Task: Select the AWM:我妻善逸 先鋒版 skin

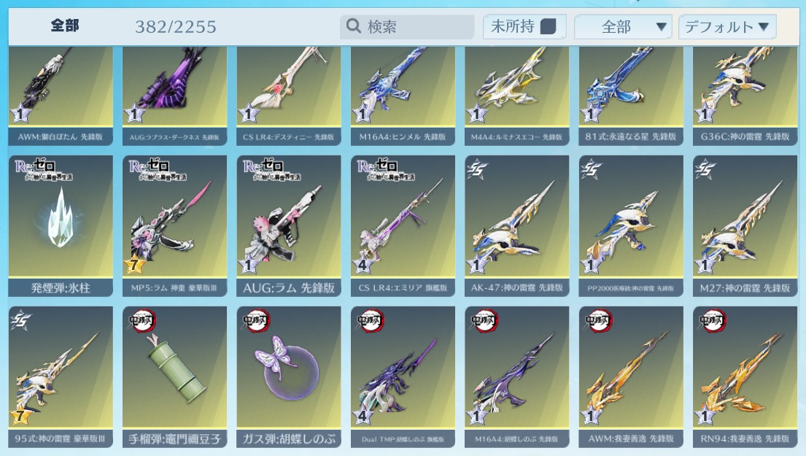Action: (x=631, y=376)
